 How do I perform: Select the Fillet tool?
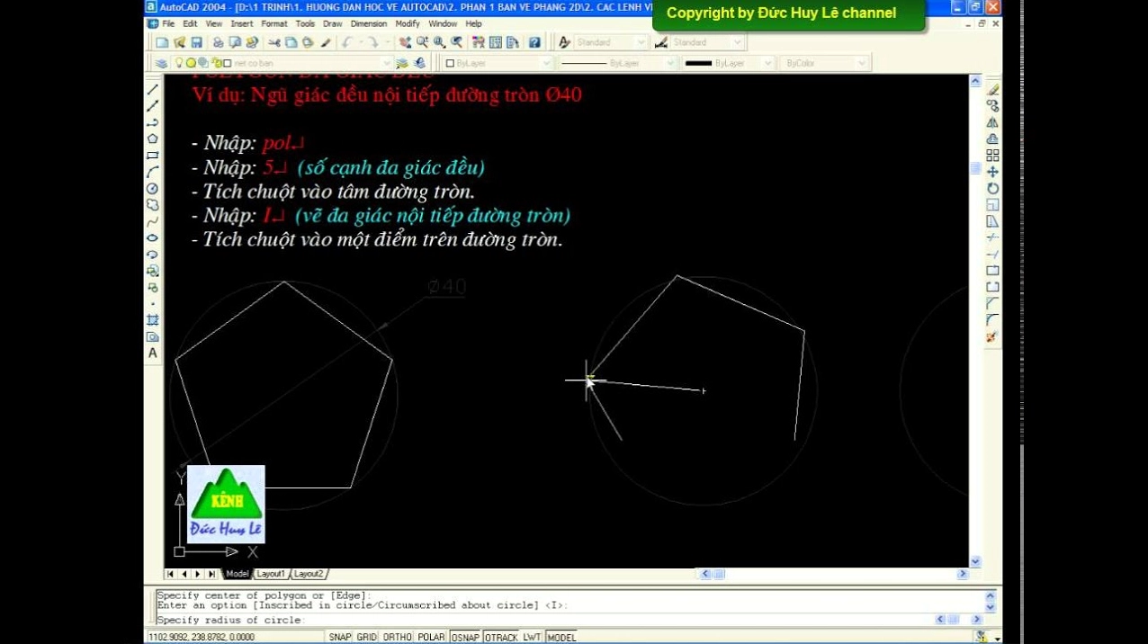point(992,320)
